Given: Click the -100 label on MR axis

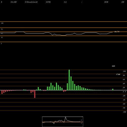Looking at the screenshot, I should (124, 112).
